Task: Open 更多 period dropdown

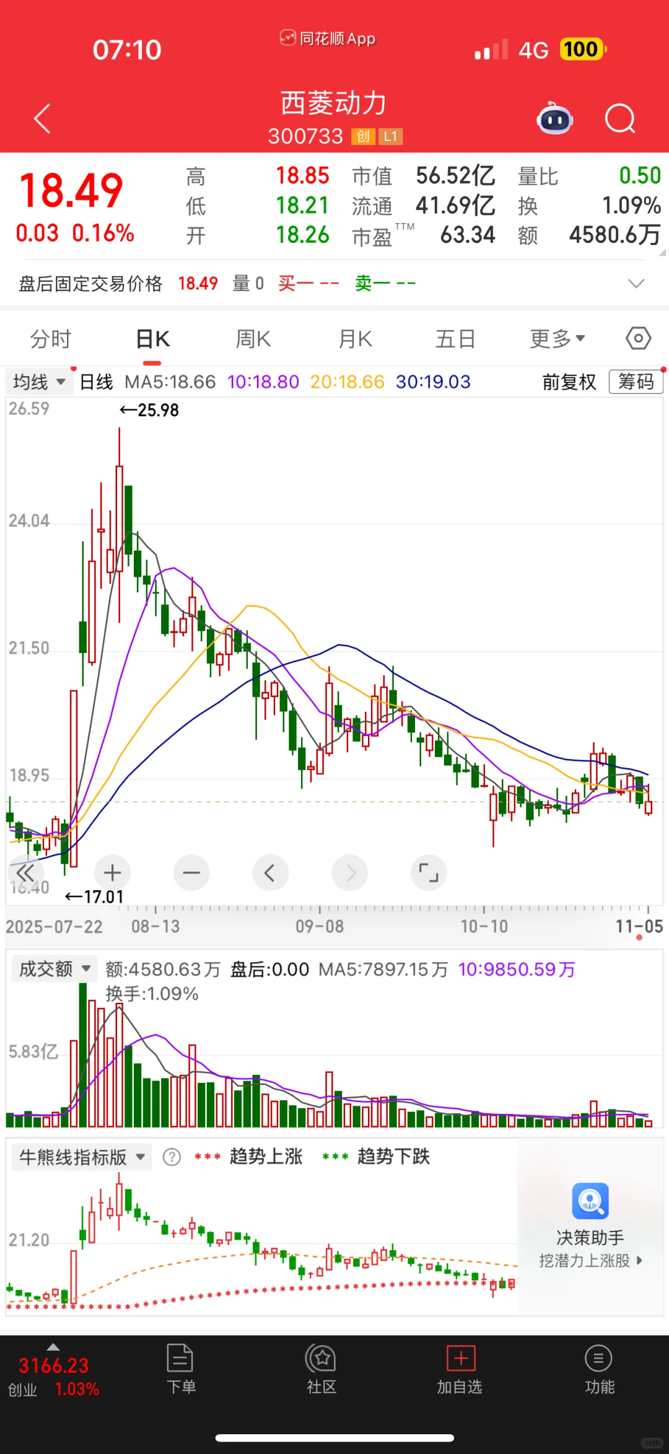Action: click(557, 339)
